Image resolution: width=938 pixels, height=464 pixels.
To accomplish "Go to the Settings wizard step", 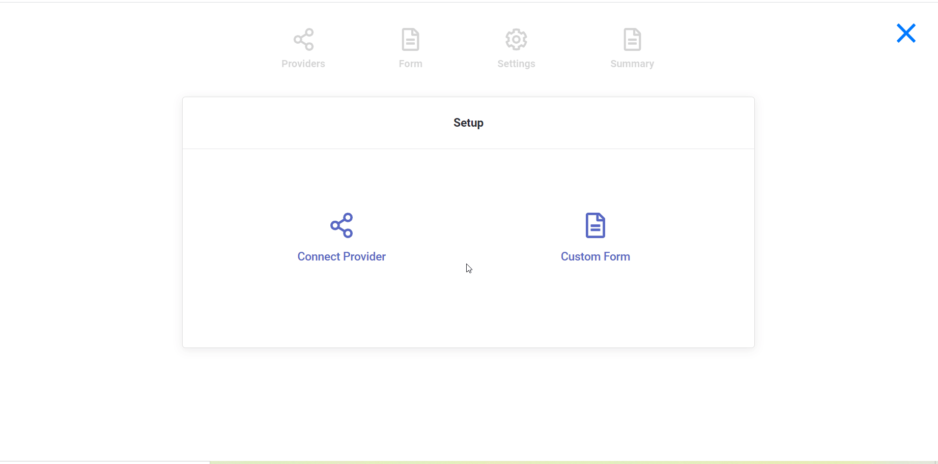I will (x=516, y=48).
